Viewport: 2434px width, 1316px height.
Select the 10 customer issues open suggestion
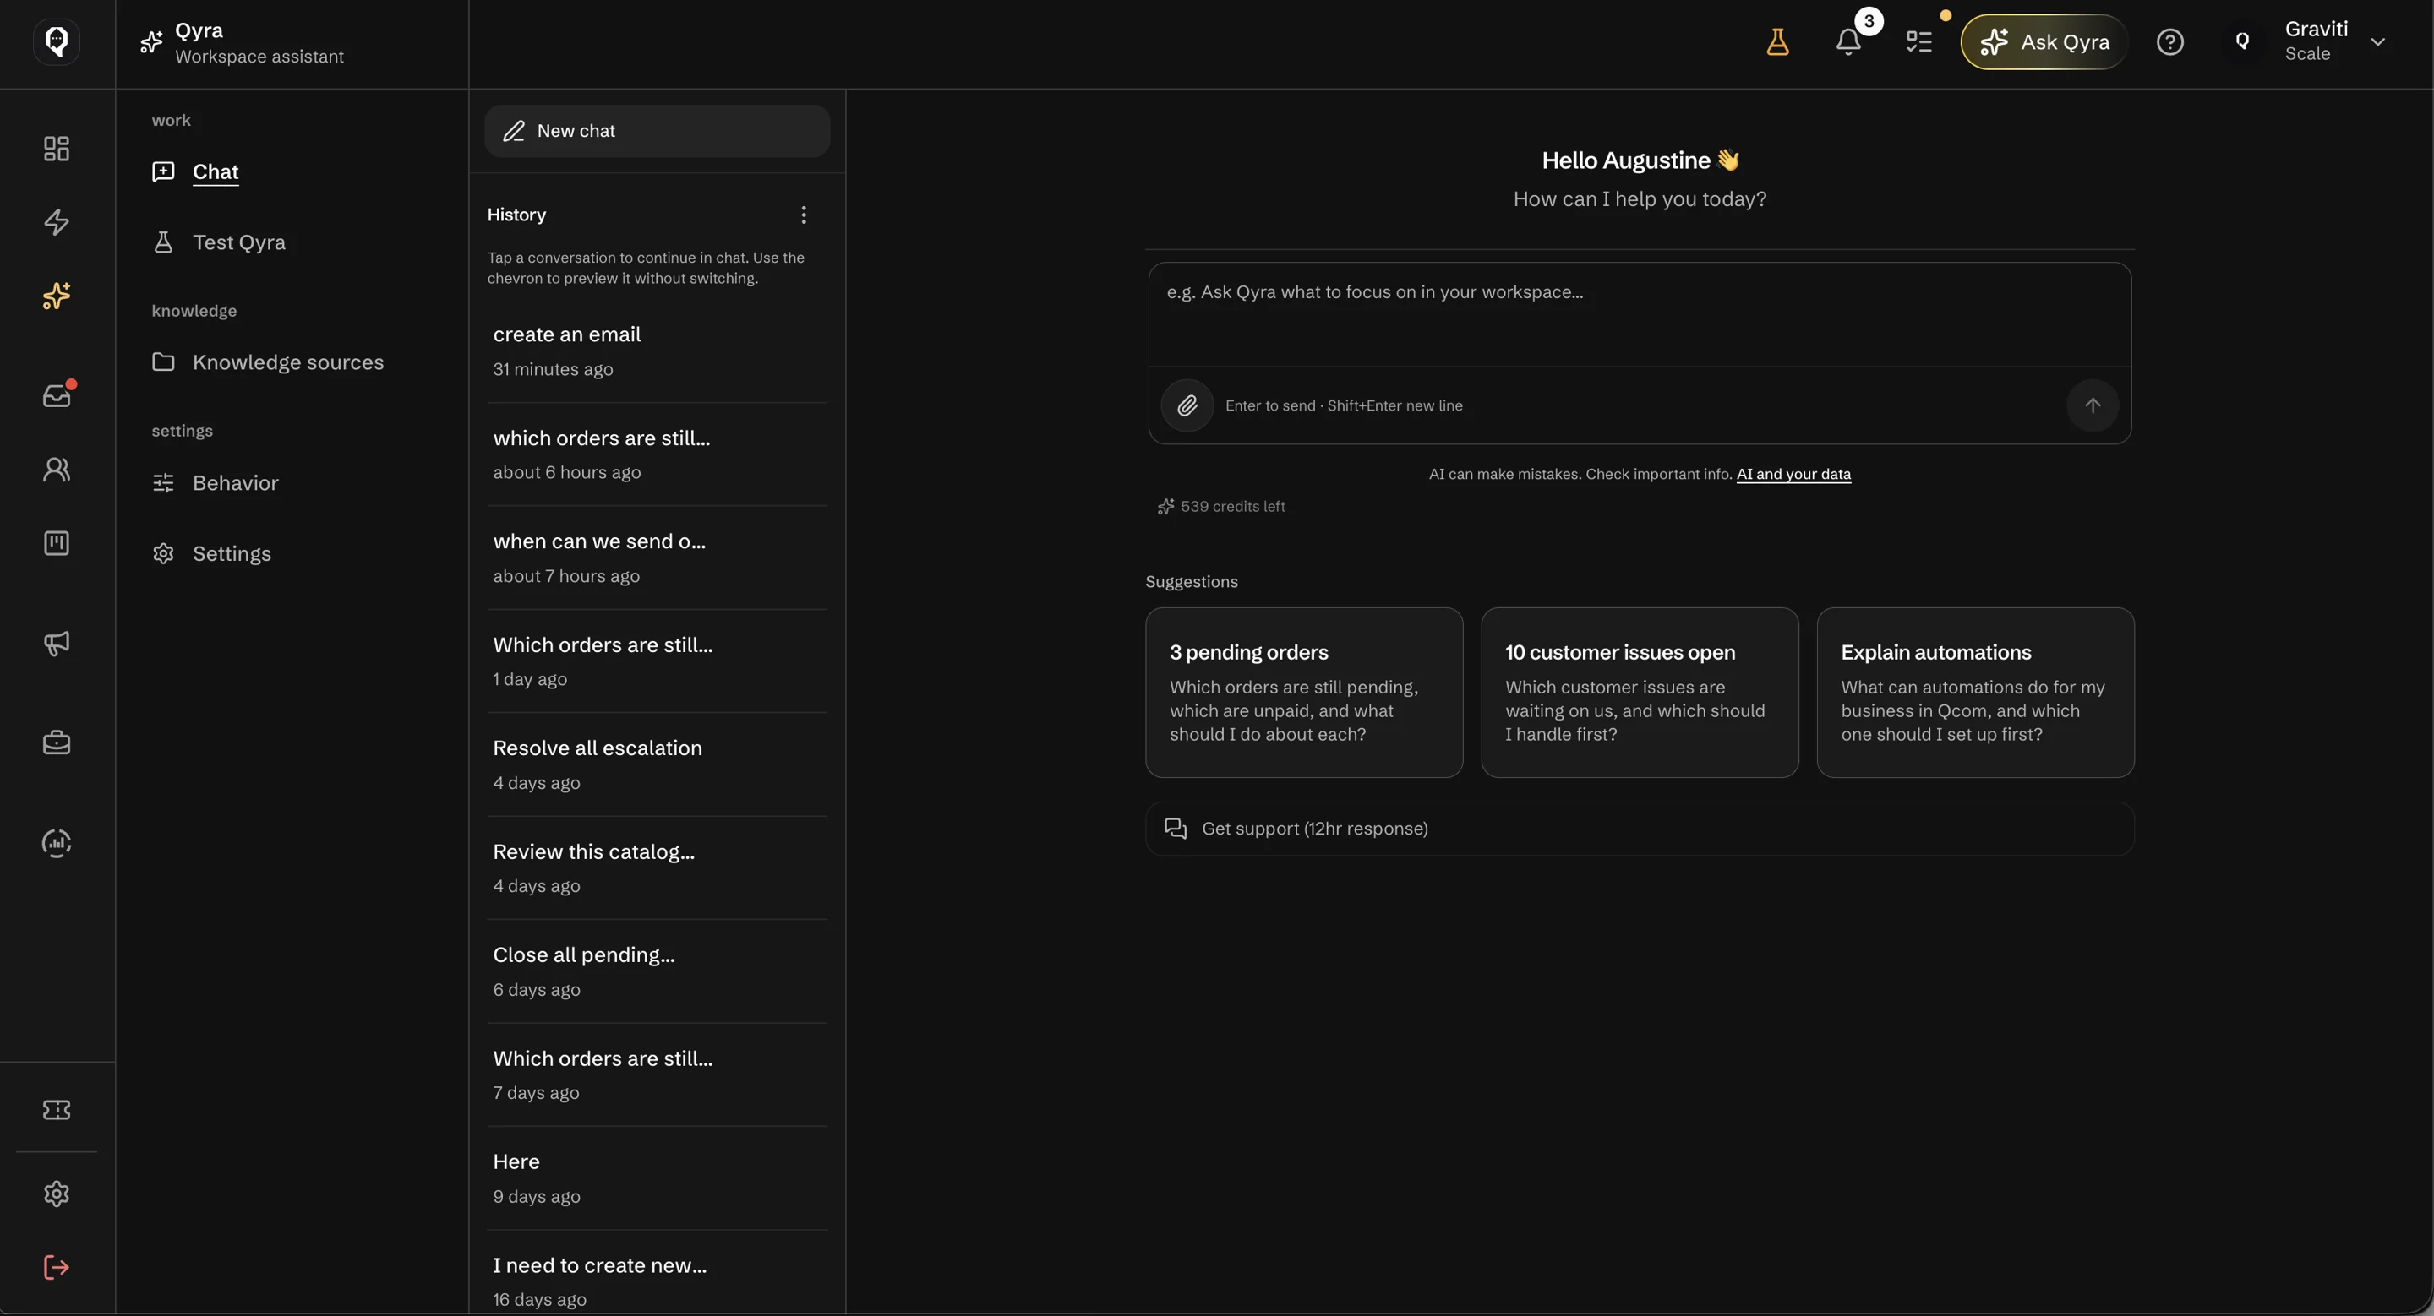pyautogui.click(x=1640, y=693)
